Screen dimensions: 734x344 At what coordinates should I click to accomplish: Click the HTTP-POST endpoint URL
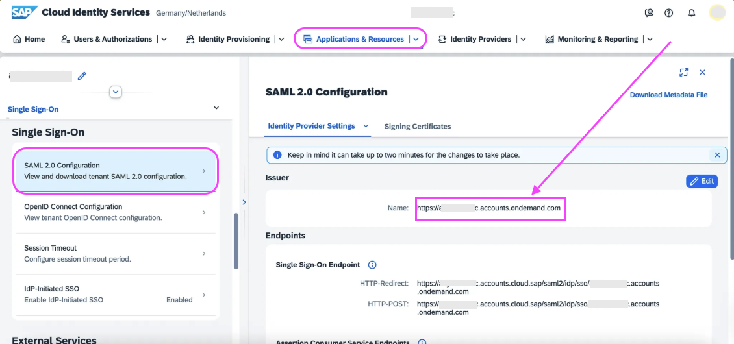(x=538, y=308)
